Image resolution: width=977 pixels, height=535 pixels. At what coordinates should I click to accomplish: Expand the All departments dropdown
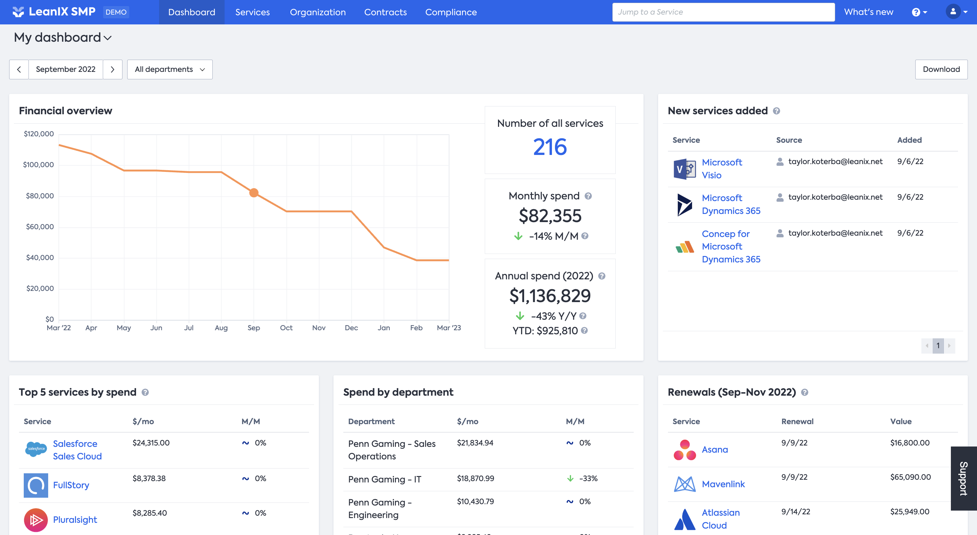170,70
